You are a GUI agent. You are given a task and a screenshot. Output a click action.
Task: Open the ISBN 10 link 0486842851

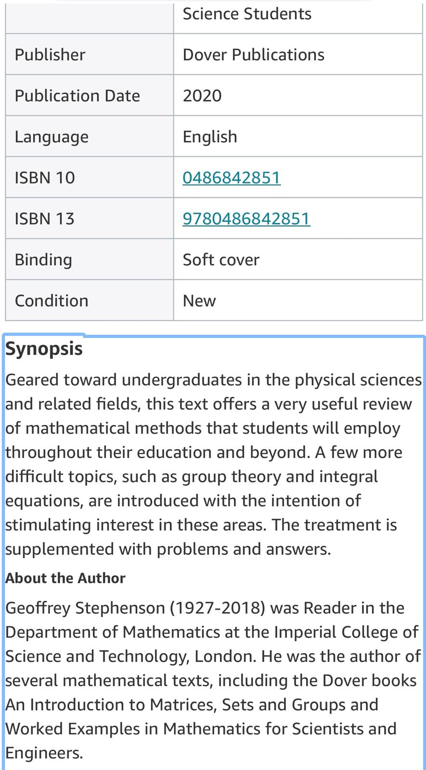[x=231, y=178]
